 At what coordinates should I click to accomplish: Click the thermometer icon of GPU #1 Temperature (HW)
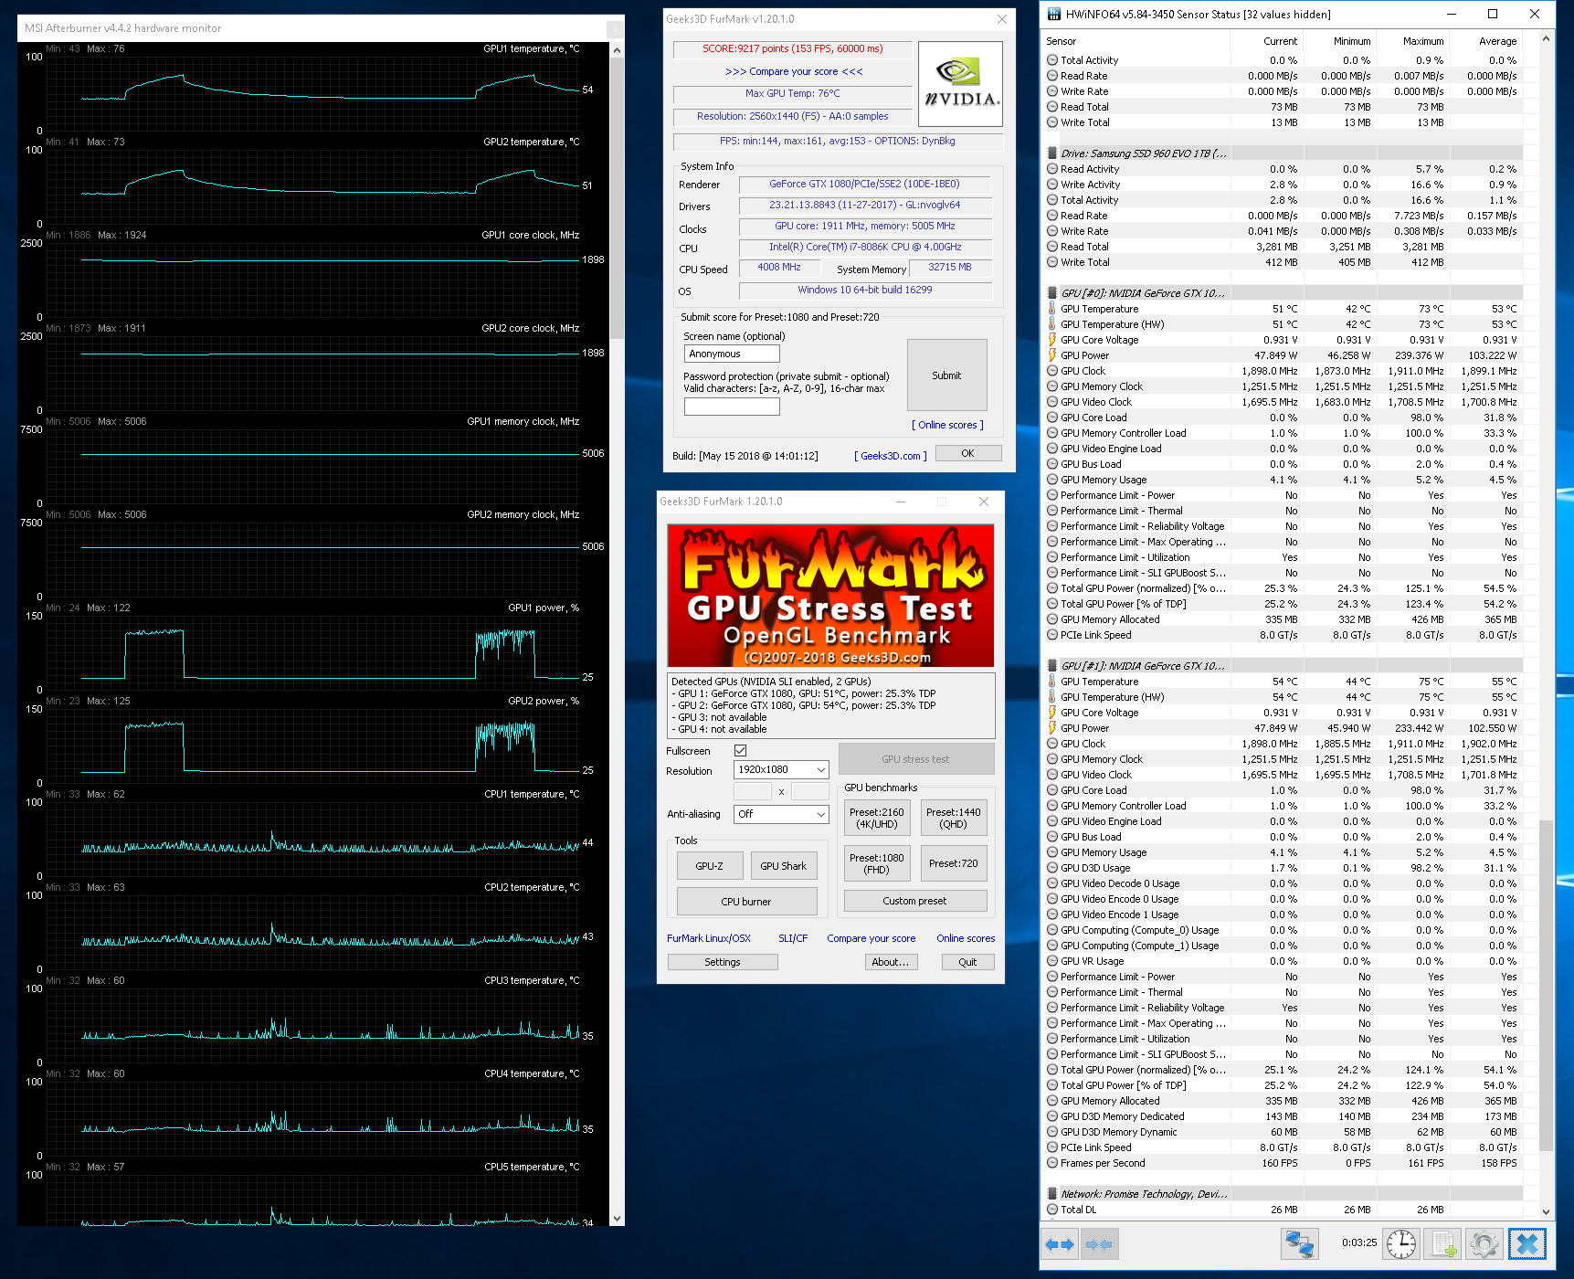pos(1052,697)
